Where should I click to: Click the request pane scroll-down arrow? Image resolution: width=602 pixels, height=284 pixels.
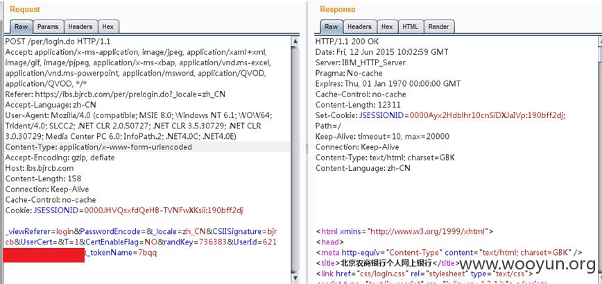pos(295,278)
